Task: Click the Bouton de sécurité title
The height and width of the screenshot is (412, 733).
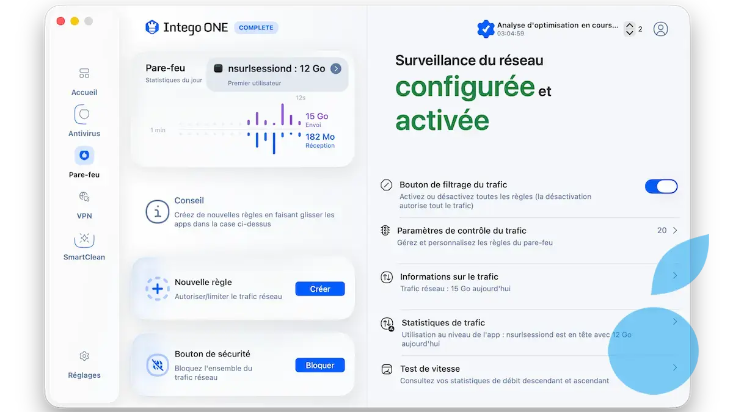Action: point(213,353)
